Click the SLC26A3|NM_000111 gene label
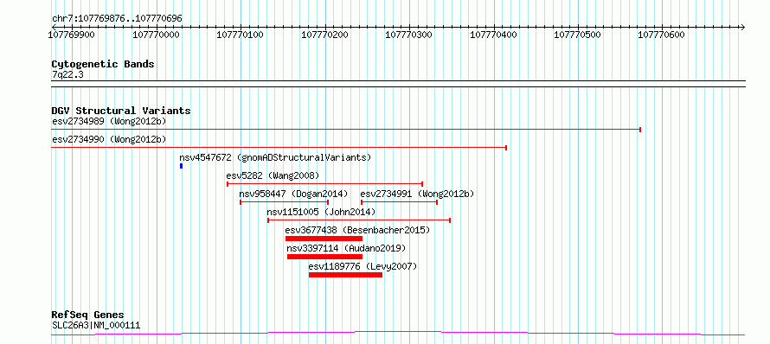Image resolution: width=770 pixels, height=344 pixels. [96, 325]
